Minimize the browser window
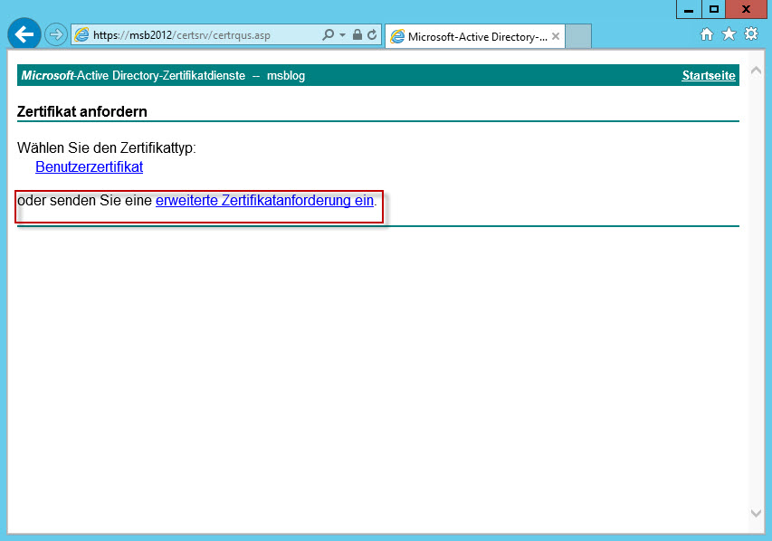 (689, 9)
